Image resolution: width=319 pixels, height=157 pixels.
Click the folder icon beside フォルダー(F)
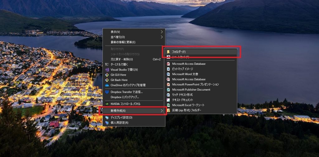[168, 52]
